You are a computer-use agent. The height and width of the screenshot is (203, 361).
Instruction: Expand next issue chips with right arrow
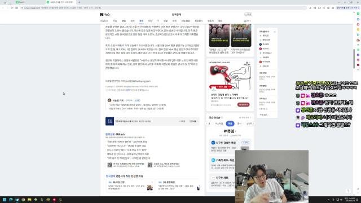click(253, 123)
